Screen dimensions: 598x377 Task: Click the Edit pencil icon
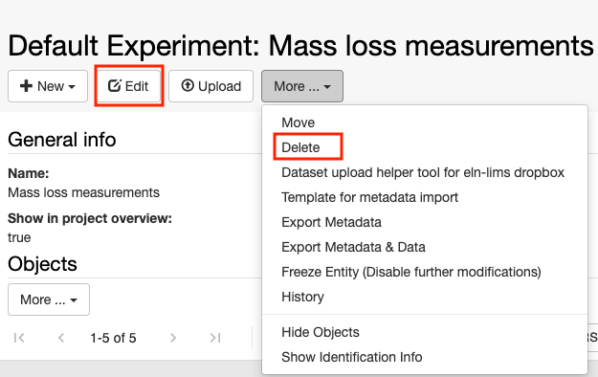(115, 86)
